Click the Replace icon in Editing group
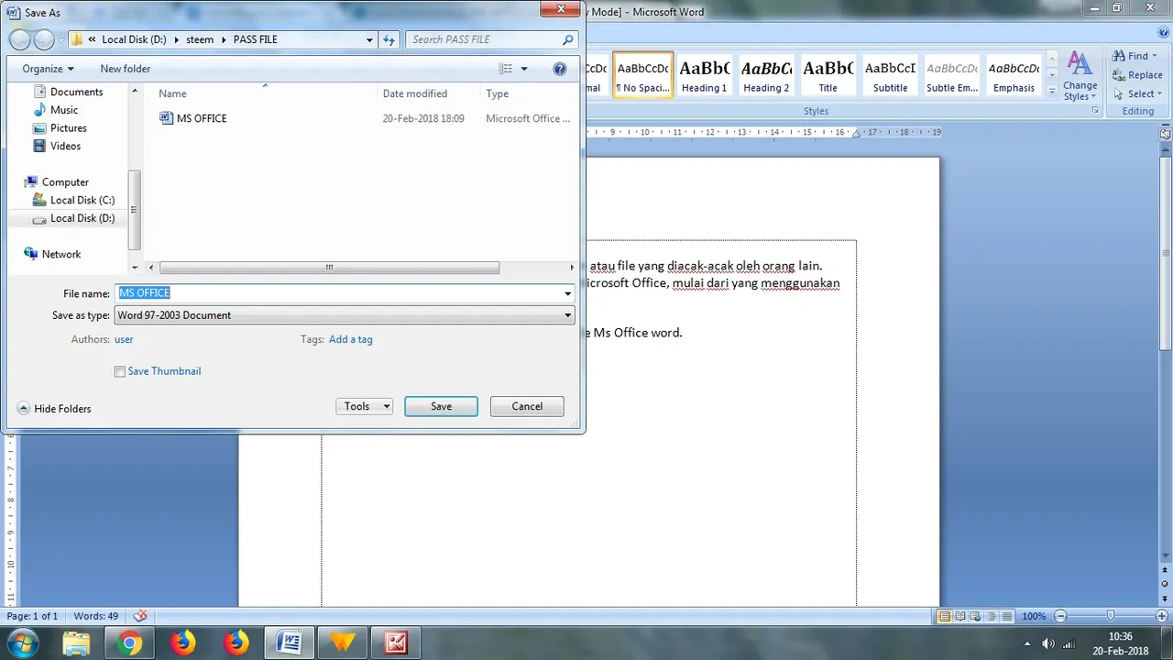Viewport: 1173px width, 660px height. point(1119,75)
